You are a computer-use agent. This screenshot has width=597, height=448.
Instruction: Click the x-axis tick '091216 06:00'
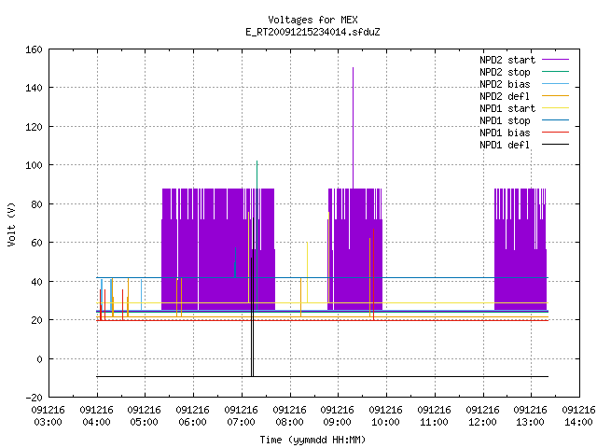[193, 416]
